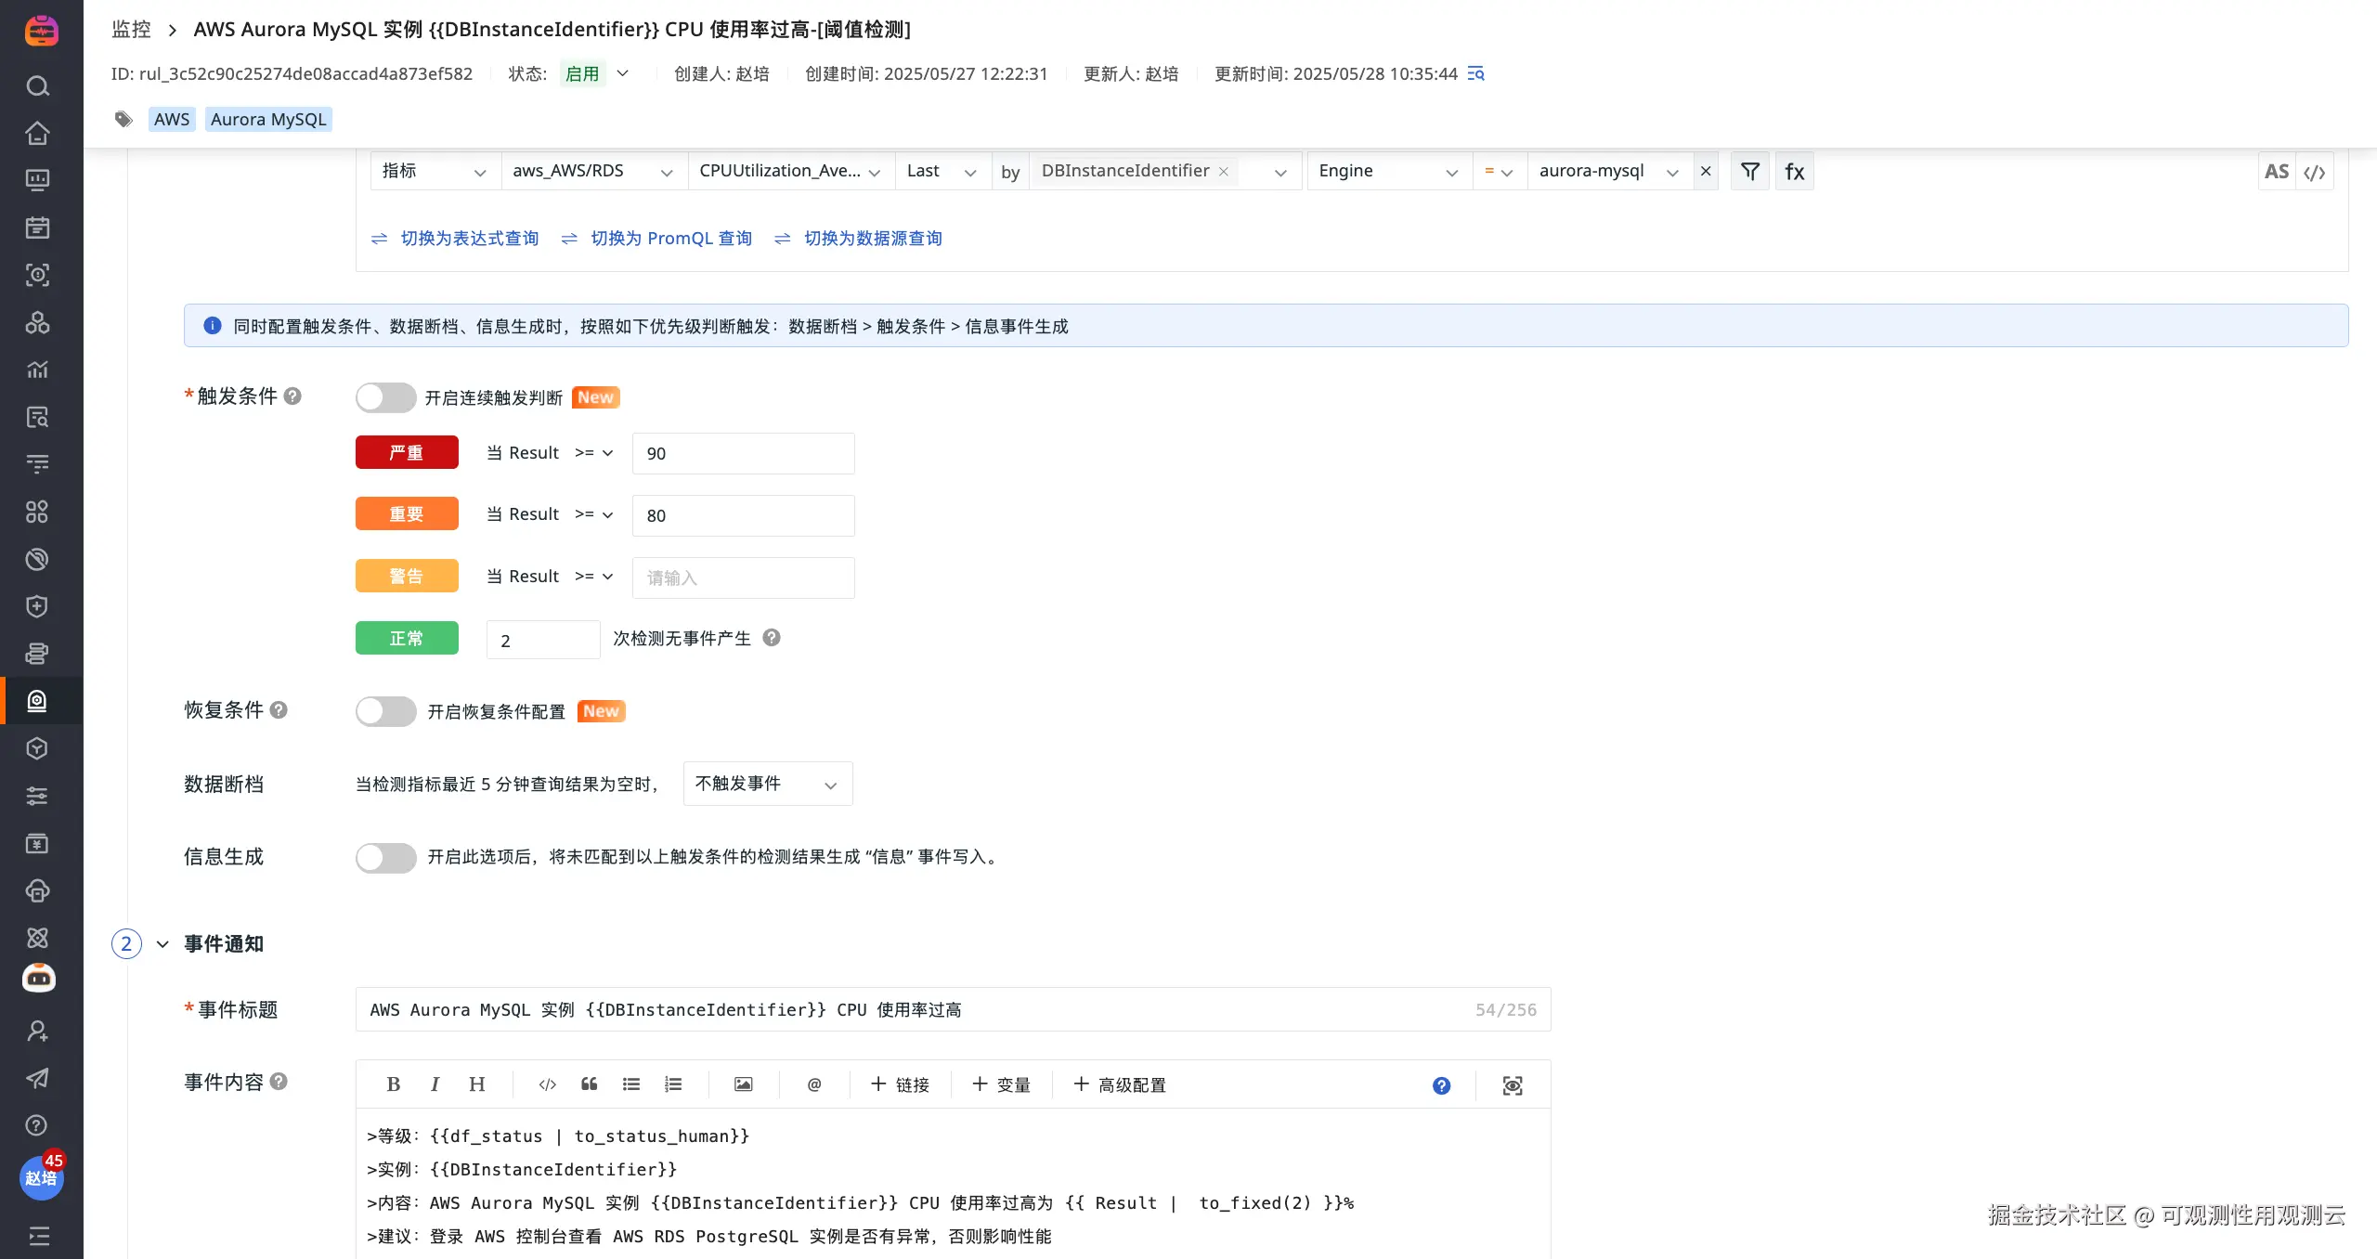Click the editor help question icon
This screenshot has width=2377, height=1259.
point(1441,1085)
